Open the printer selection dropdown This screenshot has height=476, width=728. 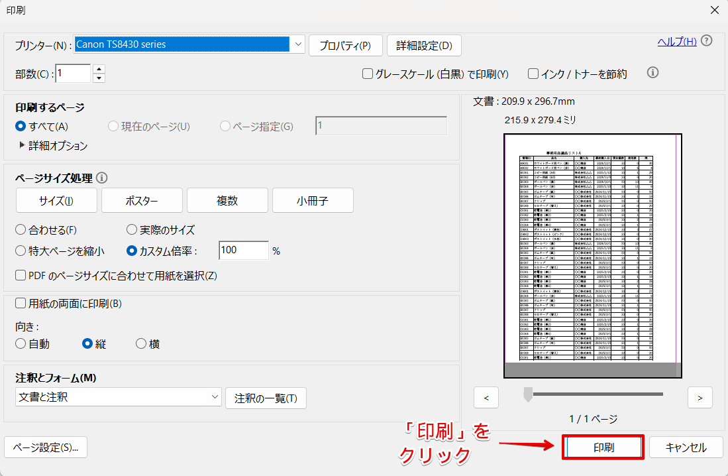(x=298, y=45)
